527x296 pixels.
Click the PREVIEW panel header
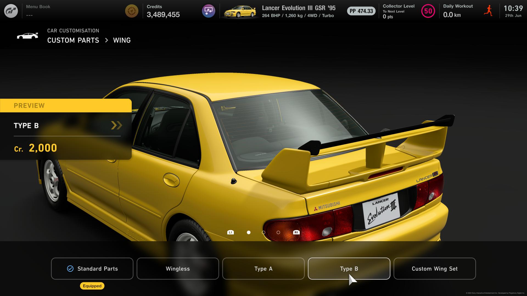[x=66, y=106]
